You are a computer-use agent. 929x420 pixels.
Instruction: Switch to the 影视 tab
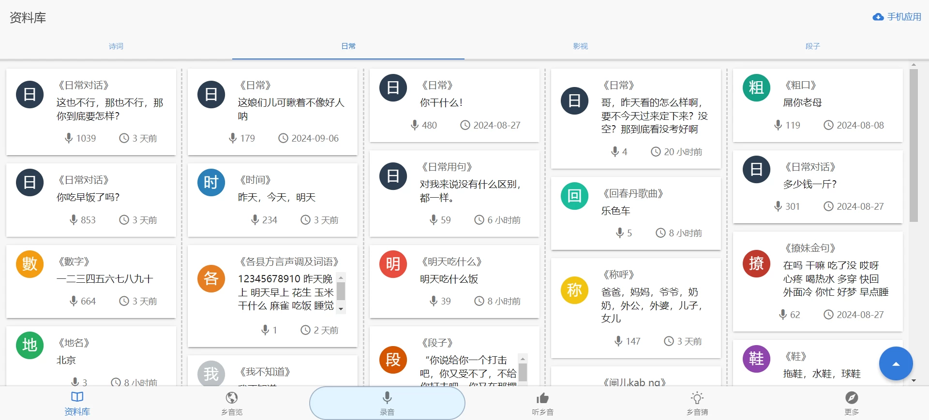coord(581,46)
